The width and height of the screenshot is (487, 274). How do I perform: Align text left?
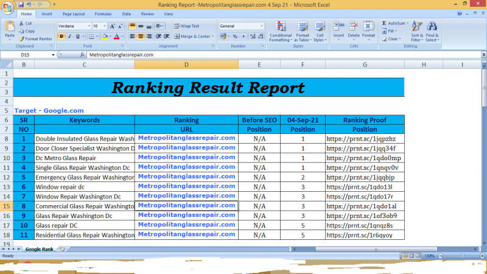click(132, 37)
